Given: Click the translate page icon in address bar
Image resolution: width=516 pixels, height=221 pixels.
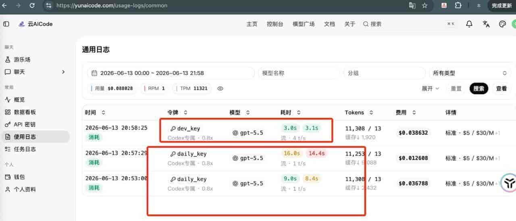Looking at the screenshot, I should [x=412, y=6].
